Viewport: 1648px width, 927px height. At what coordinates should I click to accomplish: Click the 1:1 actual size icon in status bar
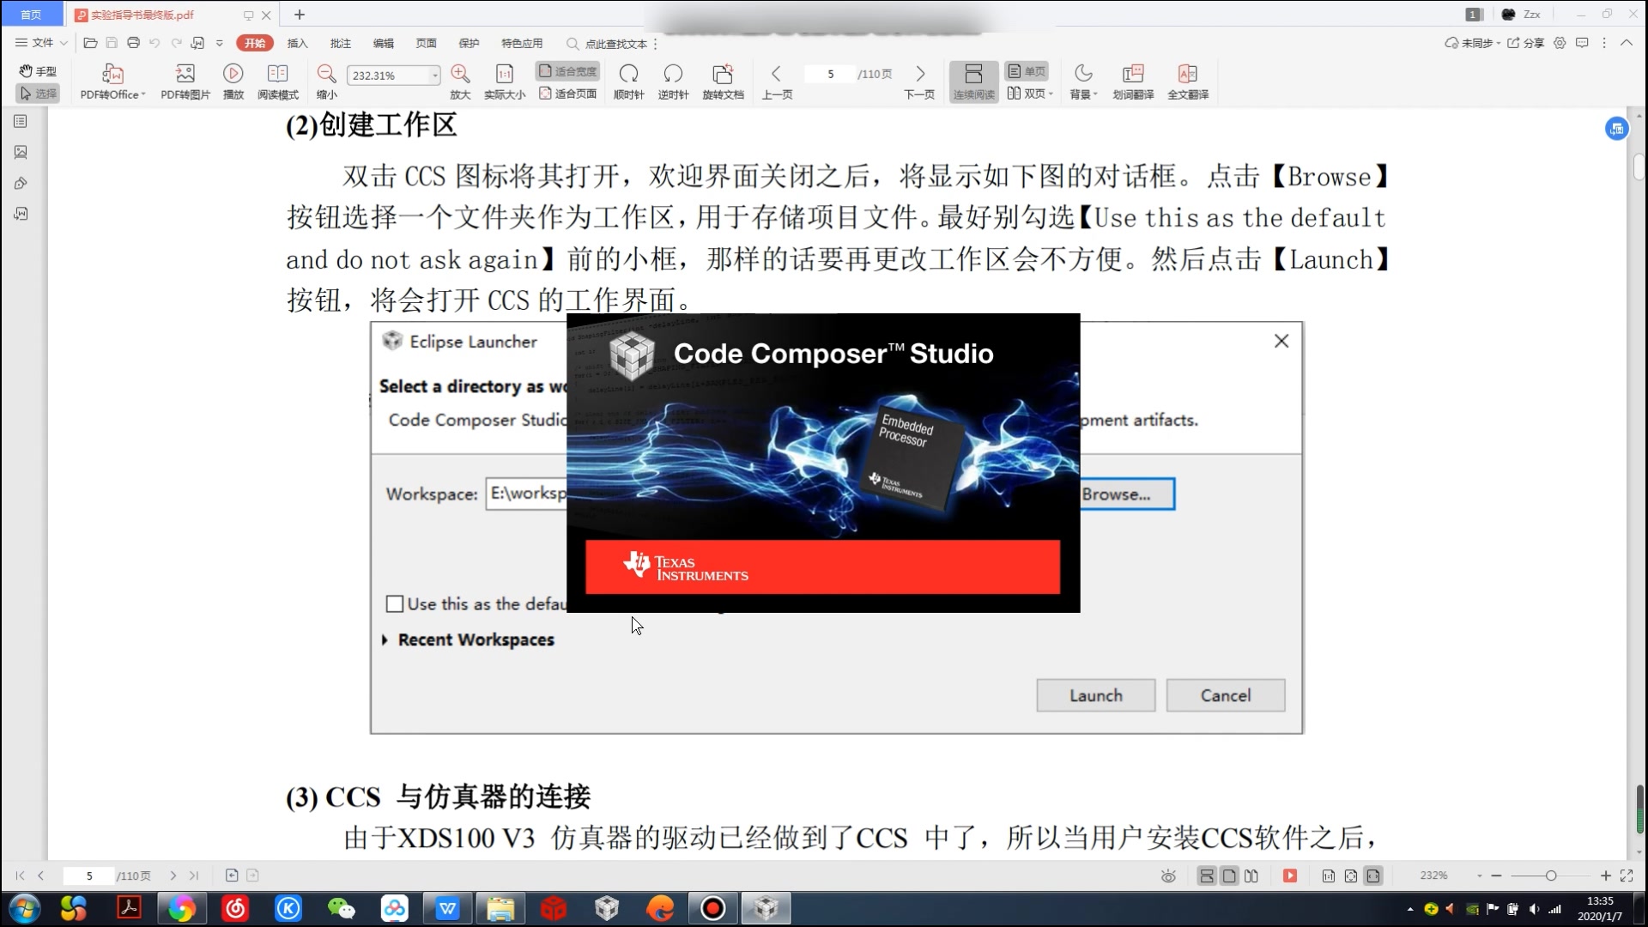pyautogui.click(x=1330, y=875)
